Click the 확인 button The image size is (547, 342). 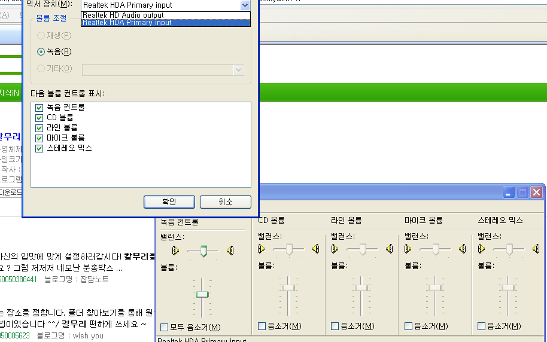point(169,202)
